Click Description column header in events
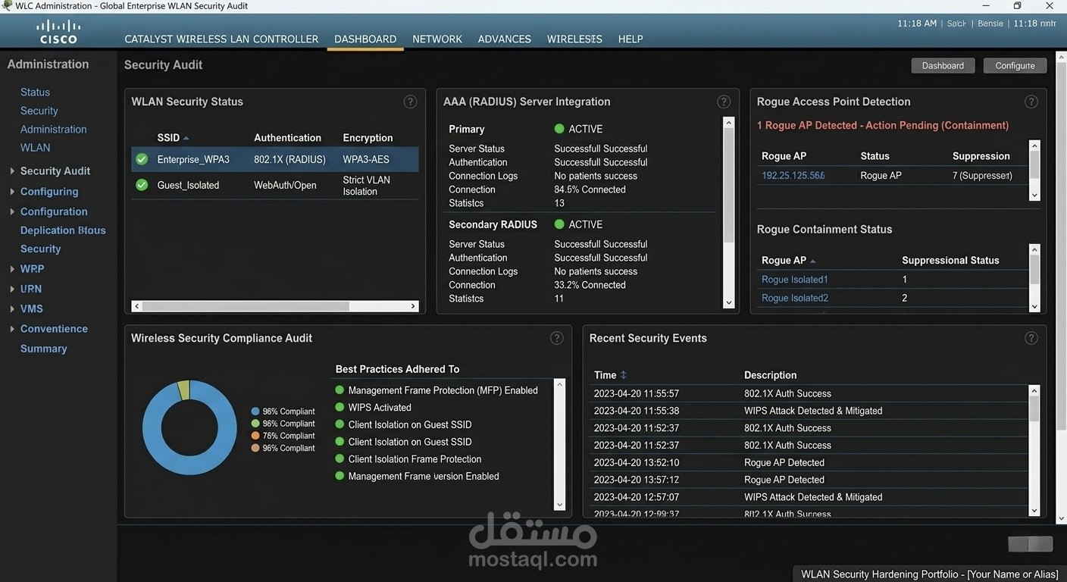Image resolution: width=1067 pixels, height=582 pixels. point(770,375)
